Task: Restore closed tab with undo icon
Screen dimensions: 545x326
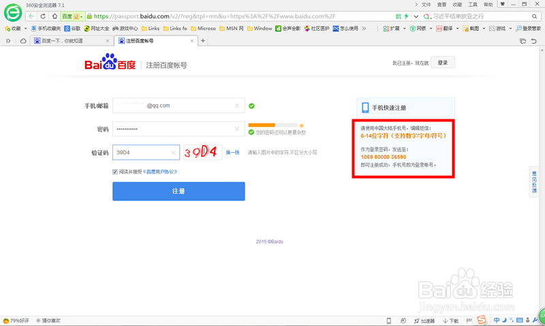Action: (x=534, y=41)
